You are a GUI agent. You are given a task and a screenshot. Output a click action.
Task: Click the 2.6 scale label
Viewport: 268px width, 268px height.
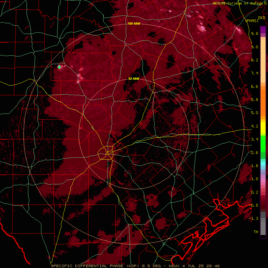point(255,153)
